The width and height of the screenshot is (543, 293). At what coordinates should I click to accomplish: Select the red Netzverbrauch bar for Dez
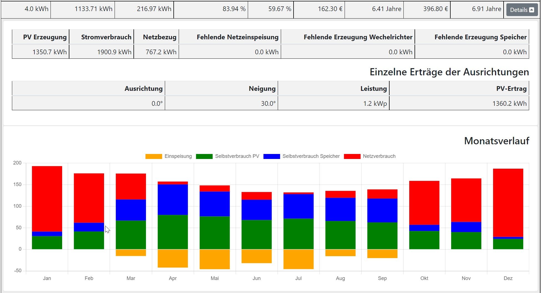point(508,203)
